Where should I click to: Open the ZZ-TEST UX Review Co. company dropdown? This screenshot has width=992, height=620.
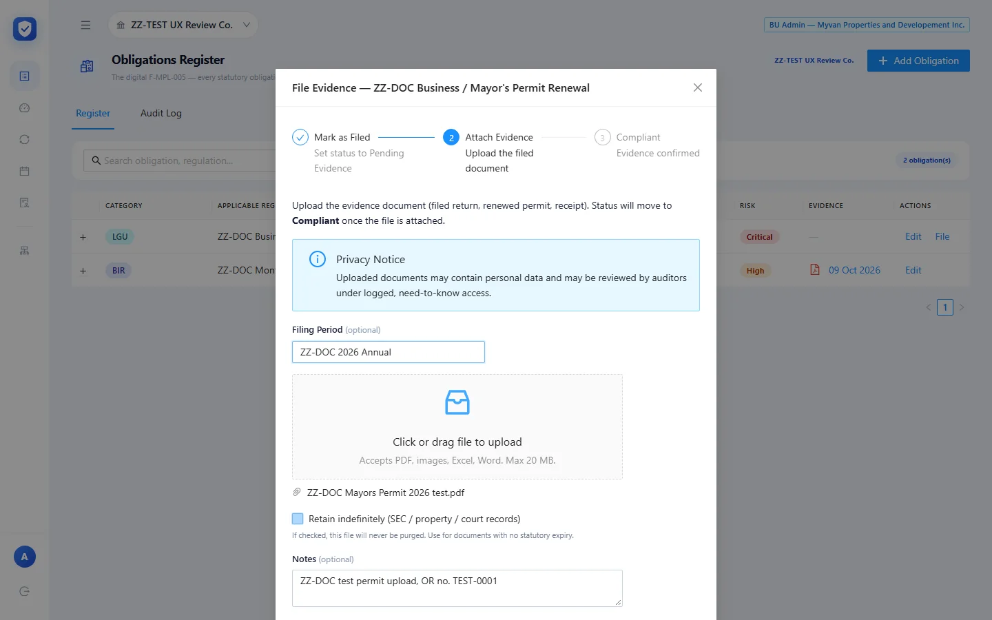click(x=183, y=25)
